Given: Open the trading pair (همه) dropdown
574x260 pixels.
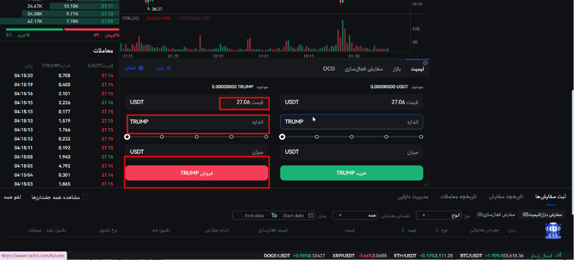Looking at the screenshot, I should point(356,215).
